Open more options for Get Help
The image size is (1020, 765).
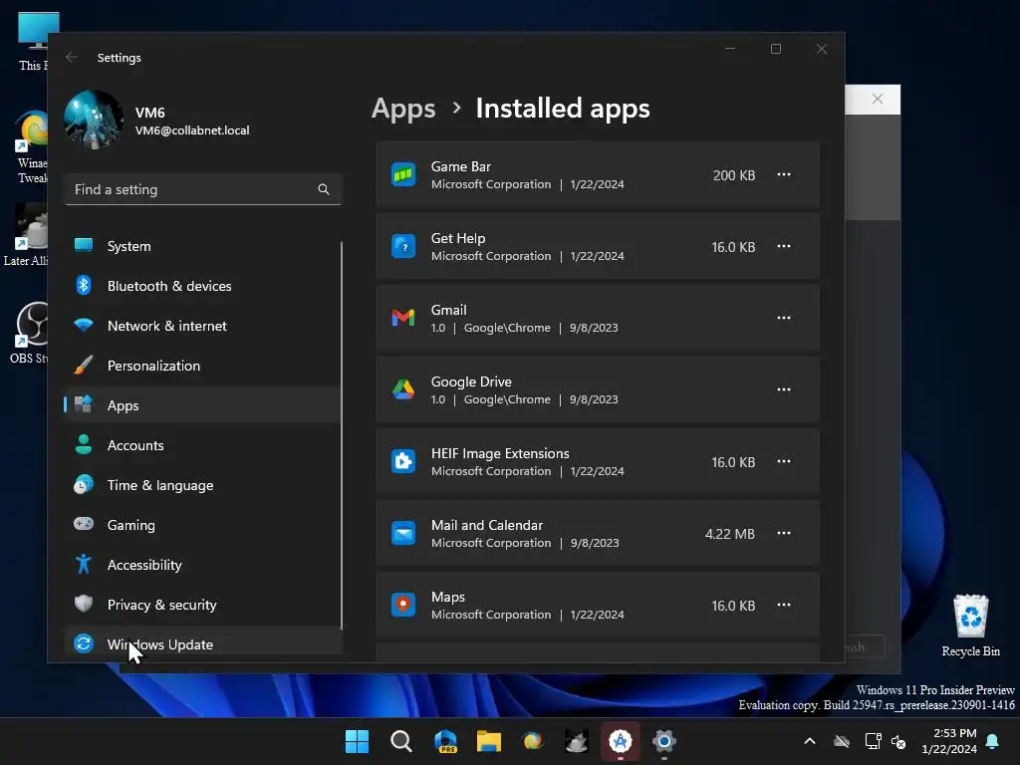[x=784, y=246]
